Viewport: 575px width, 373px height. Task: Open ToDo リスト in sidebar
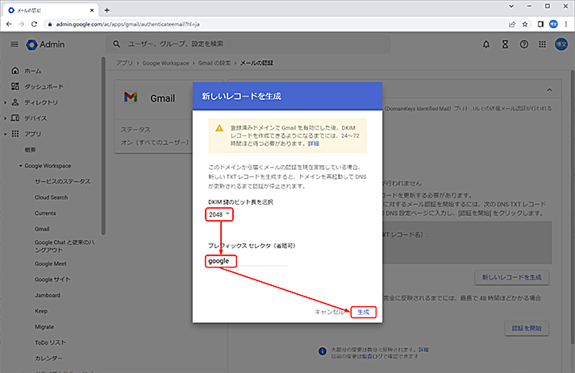(x=50, y=342)
